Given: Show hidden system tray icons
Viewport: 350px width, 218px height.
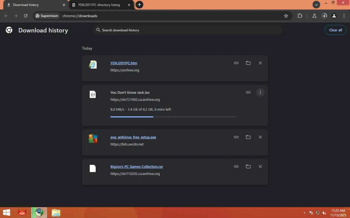Looking at the screenshot, I should click(x=305, y=213).
